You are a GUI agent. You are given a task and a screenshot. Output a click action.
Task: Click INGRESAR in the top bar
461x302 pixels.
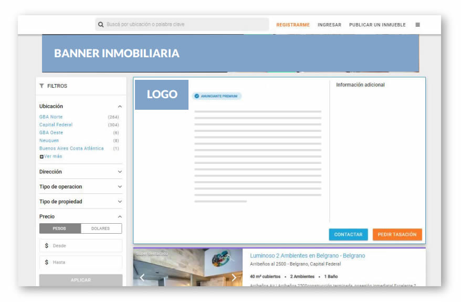(329, 25)
